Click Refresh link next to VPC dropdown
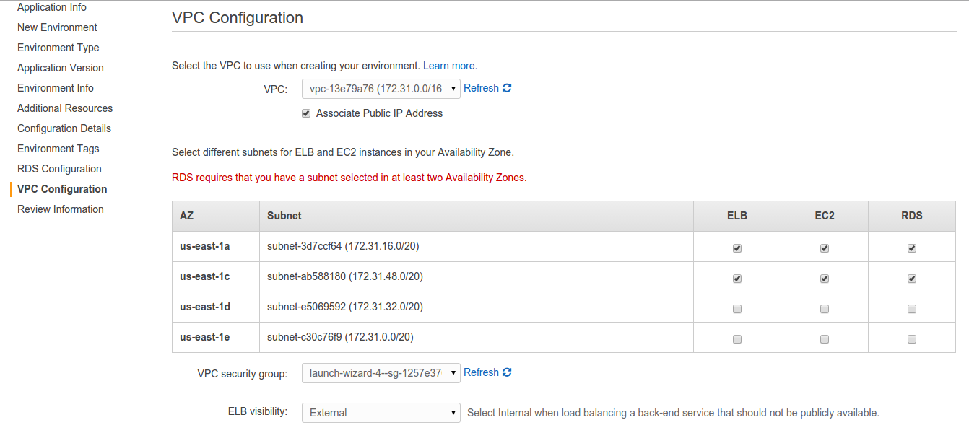Screen dimensions: 969x433 pyautogui.click(x=481, y=88)
